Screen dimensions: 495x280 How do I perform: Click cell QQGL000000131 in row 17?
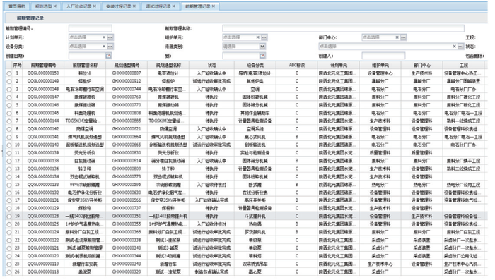point(43,200)
